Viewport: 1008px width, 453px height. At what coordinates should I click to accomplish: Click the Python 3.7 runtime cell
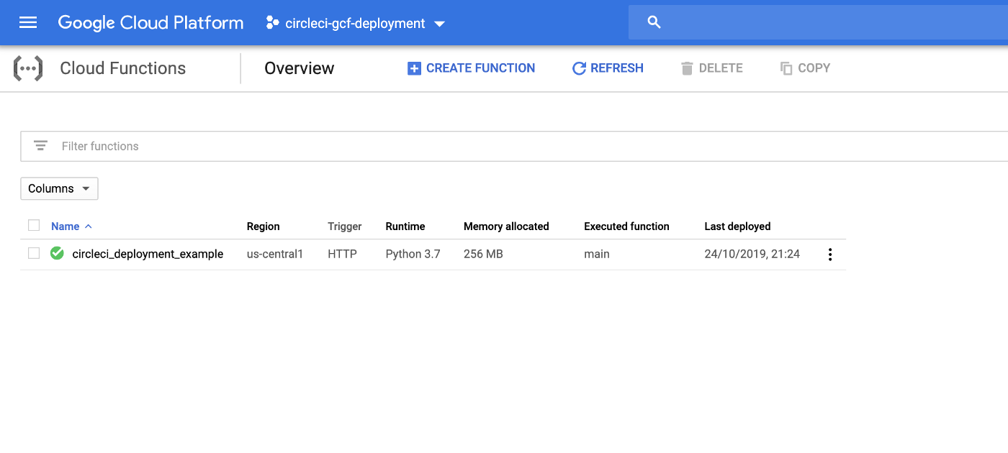[x=413, y=254]
